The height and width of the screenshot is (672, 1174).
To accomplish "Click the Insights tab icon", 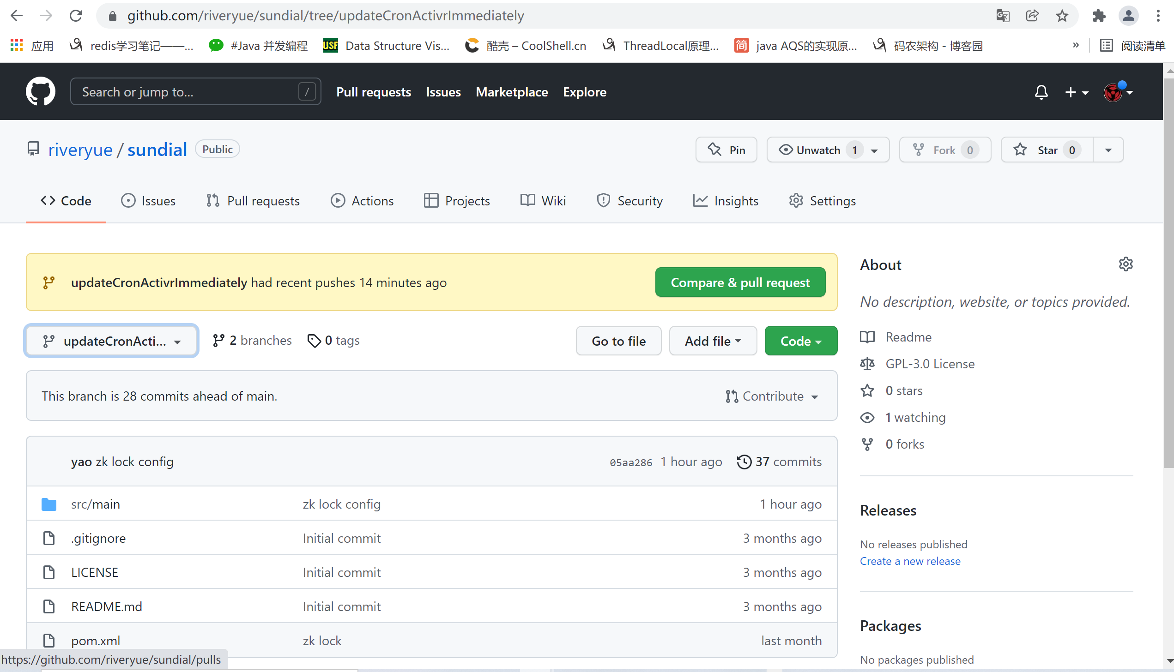I will click(699, 201).
